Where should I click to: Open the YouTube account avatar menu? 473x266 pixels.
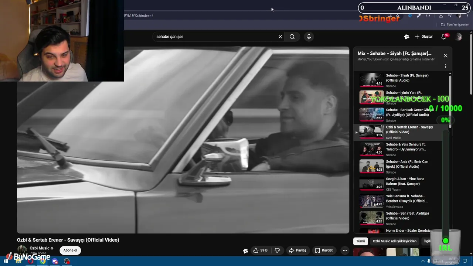pyautogui.click(x=459, y=37)
